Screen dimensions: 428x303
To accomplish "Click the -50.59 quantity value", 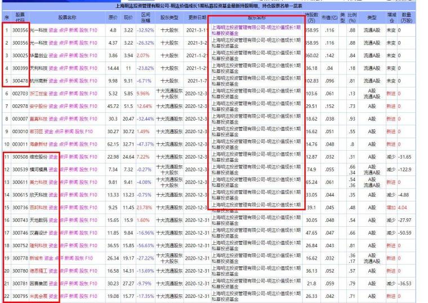I will 404,232.
